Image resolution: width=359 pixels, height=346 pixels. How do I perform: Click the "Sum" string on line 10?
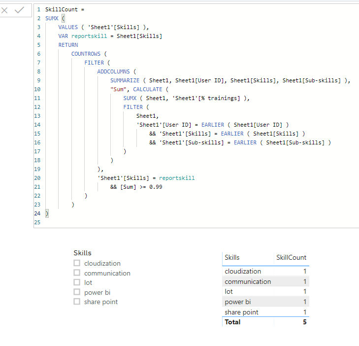click(118, 89)
